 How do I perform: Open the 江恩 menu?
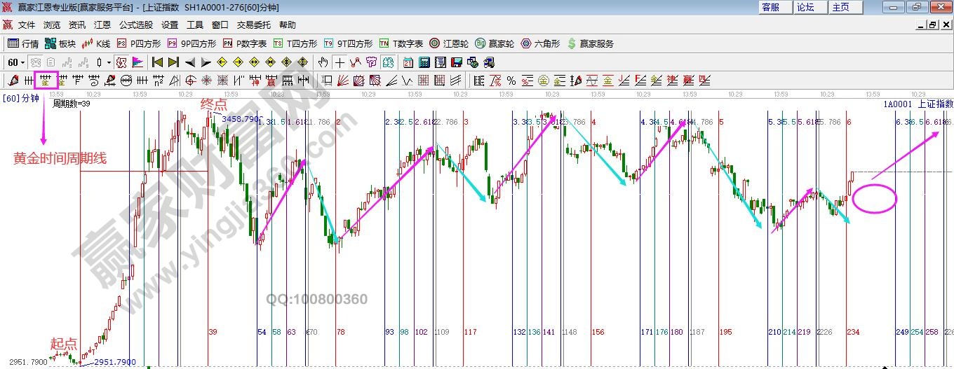pyautogui.click(x=102, y=25)
